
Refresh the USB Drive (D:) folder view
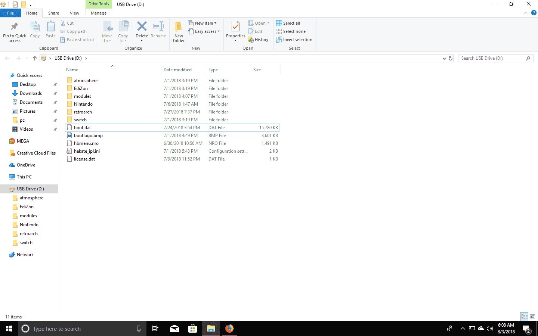(x=451, y=58)
